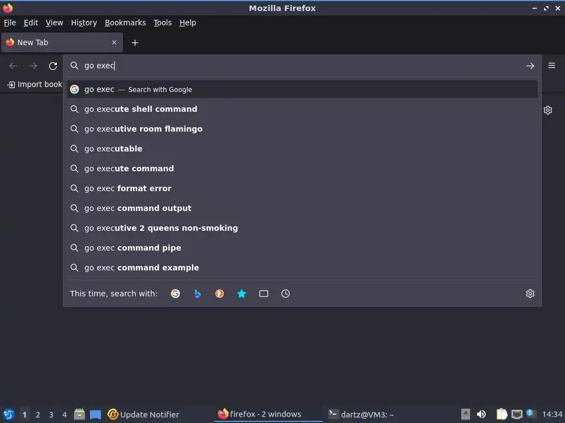Image resolution: width=565 pixels, height=423 pixels.
Task: Choose 'go exec — Search with Google'
Action: [x=302, y=89]
